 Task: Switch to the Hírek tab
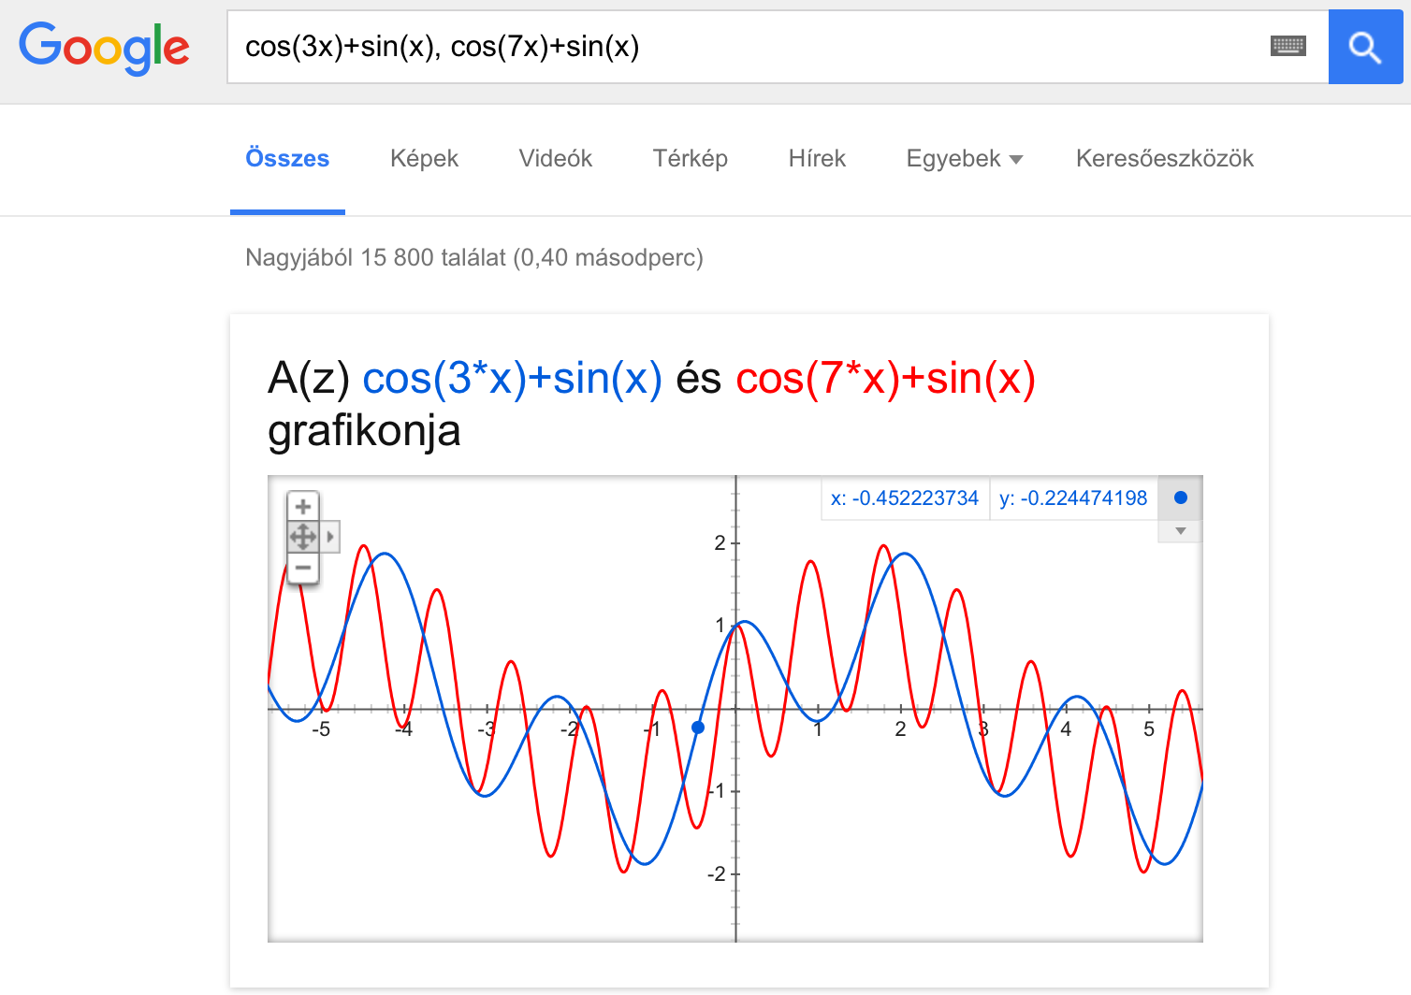(817, 159)
